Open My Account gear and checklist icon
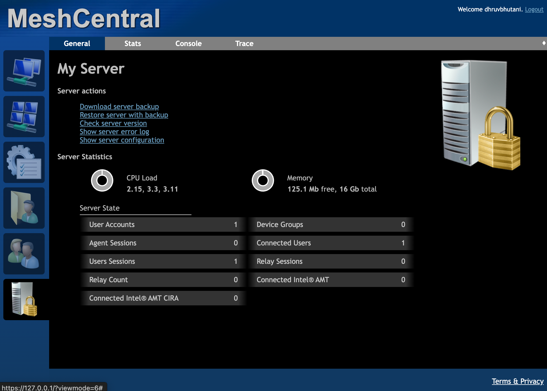Screen dimensions: 547x391 pos(24,162)
